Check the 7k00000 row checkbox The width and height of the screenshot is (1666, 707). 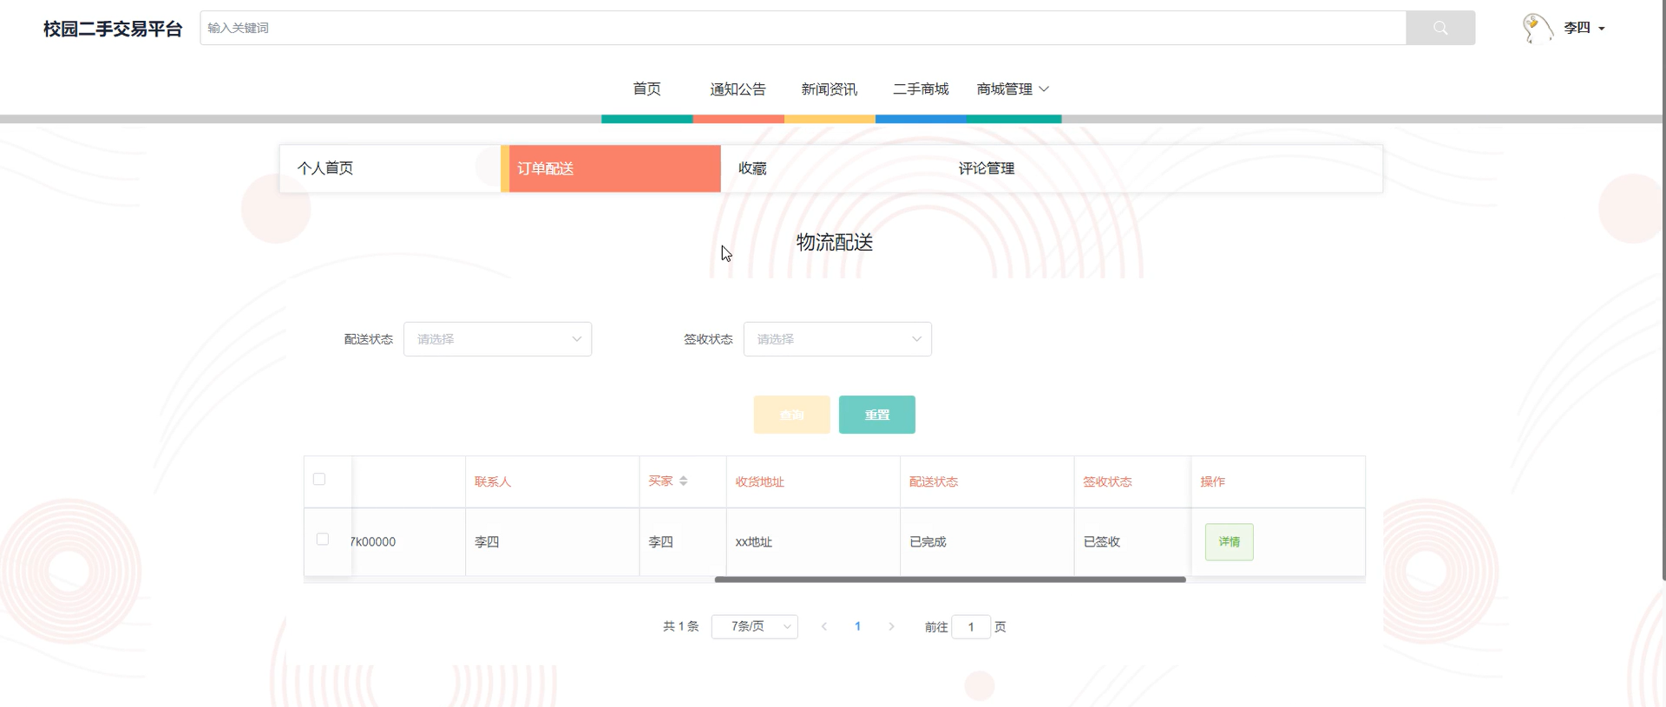click(x=323, y=539)
